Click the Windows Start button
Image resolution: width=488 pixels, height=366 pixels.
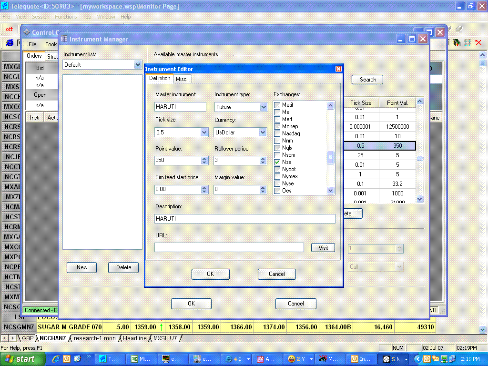20,359
